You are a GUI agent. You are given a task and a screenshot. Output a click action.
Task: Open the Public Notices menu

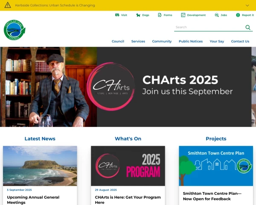click(x=191, y=41)
